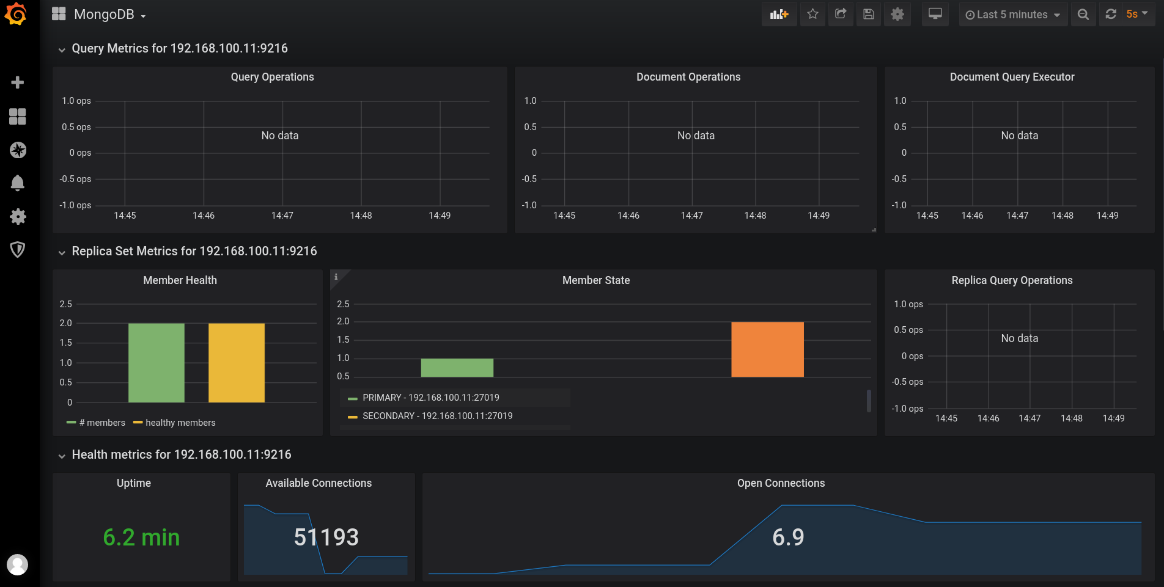Screen dimensions: 1164x587
Task: Toggle the SECONDARY series legend entry
Action: click(438, 415)
